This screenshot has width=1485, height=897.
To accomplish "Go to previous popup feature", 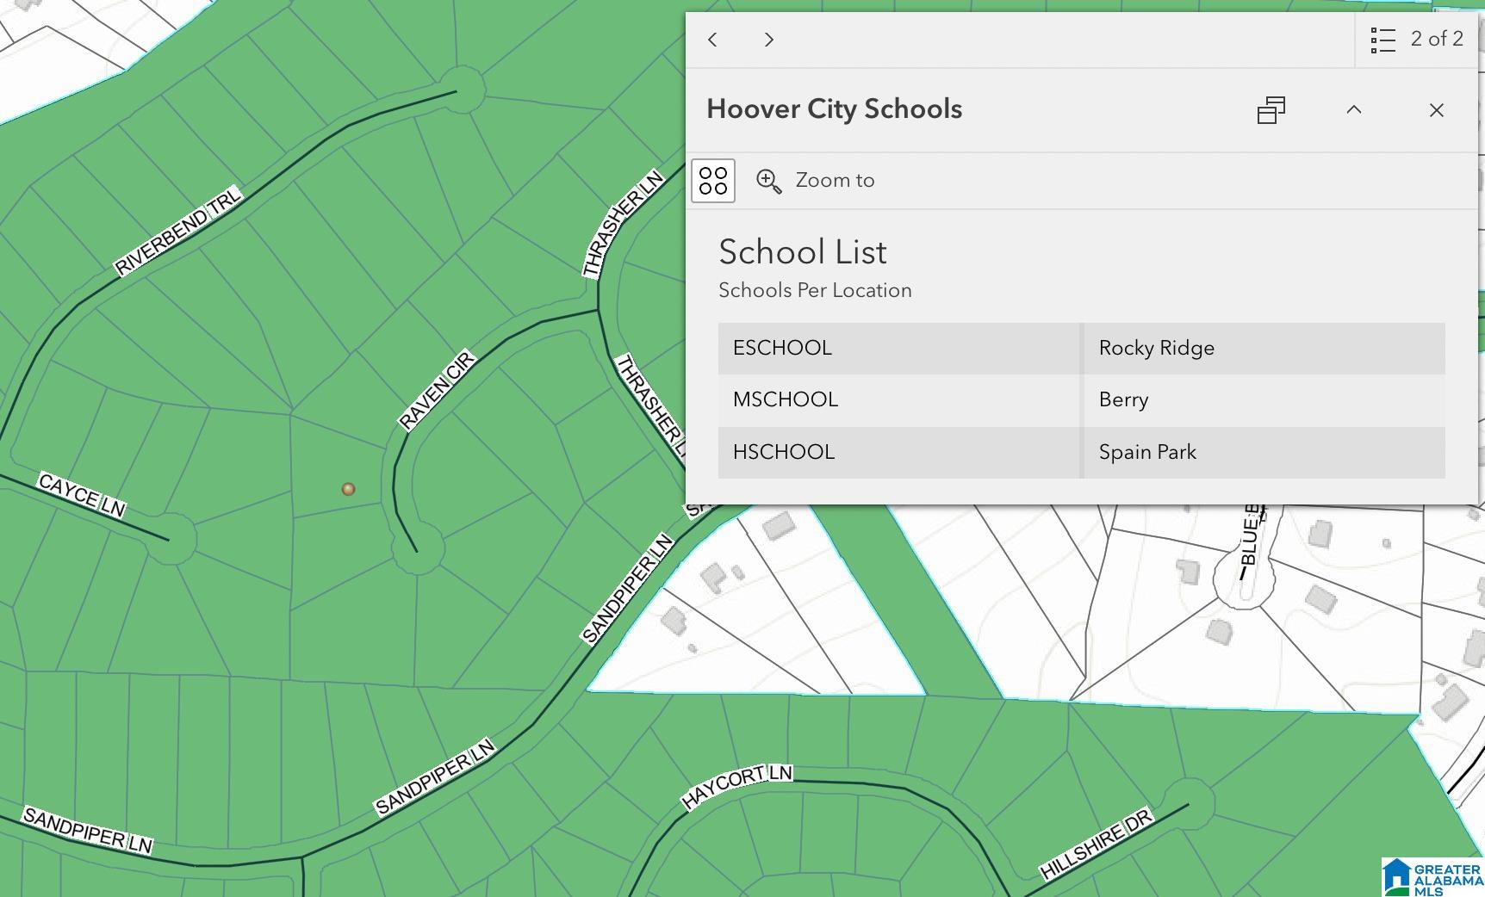I will 712,40.
